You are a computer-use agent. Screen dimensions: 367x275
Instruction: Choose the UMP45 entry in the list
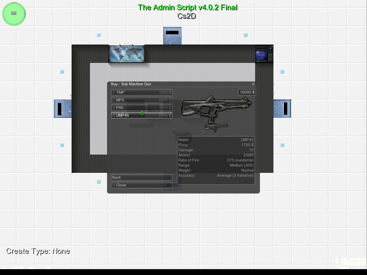tap(141, 115)
